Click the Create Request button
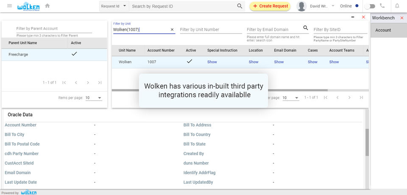Image resolution: width=407 pixels, height=195 pixels. [270, 6]
